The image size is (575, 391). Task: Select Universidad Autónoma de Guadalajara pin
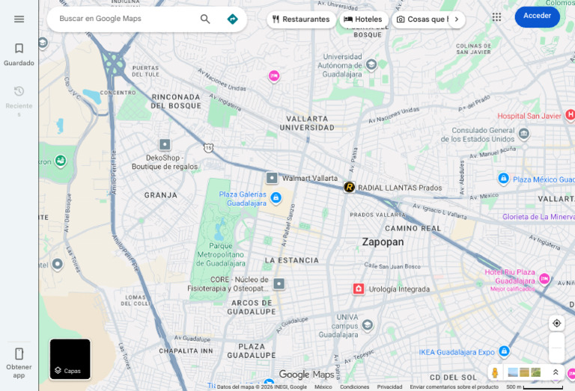[x=371, y=65]
